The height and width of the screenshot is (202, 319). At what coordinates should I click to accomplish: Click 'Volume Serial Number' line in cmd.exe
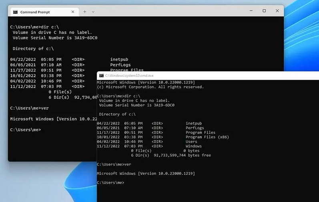pyautogui.click(x=137, y=105)
